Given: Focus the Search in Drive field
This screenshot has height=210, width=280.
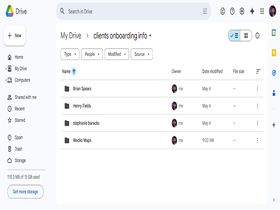Looking at the screenshot, I should point(134,11).
